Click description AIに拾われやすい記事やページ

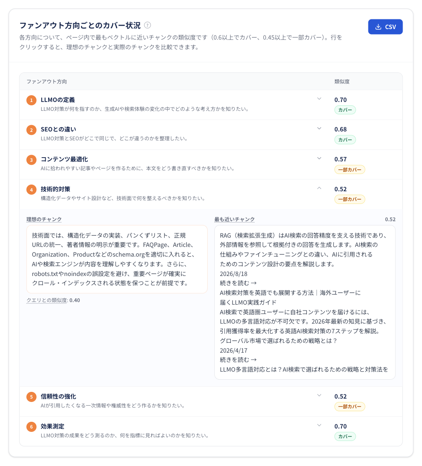(138, 168)
